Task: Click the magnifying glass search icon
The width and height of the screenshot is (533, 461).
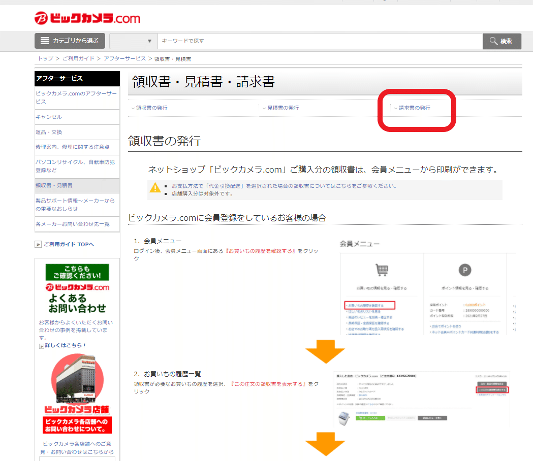Action: (493, 41)
